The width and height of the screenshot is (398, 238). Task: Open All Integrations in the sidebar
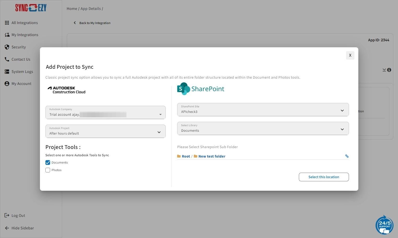(25, 23)
